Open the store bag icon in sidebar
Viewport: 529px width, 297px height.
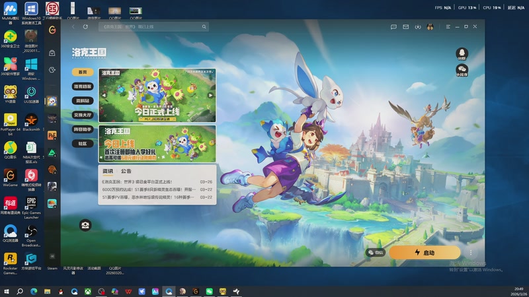point(52,53)
